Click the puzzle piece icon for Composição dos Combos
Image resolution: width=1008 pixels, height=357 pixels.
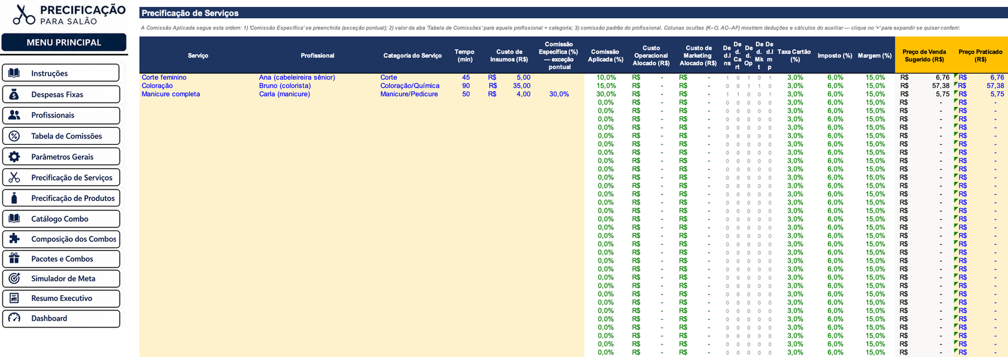(x=14, y=239)
